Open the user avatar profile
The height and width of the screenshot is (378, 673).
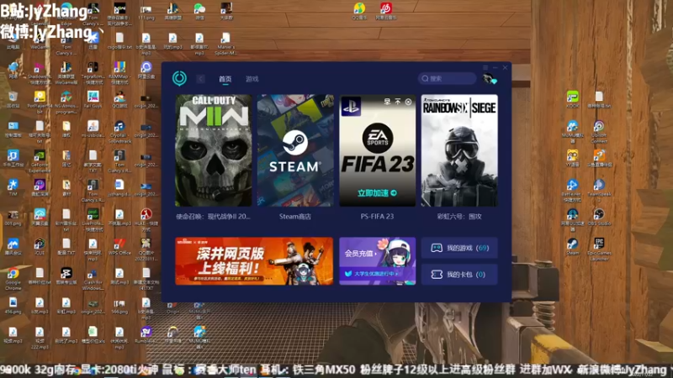(x=489, y=79)
